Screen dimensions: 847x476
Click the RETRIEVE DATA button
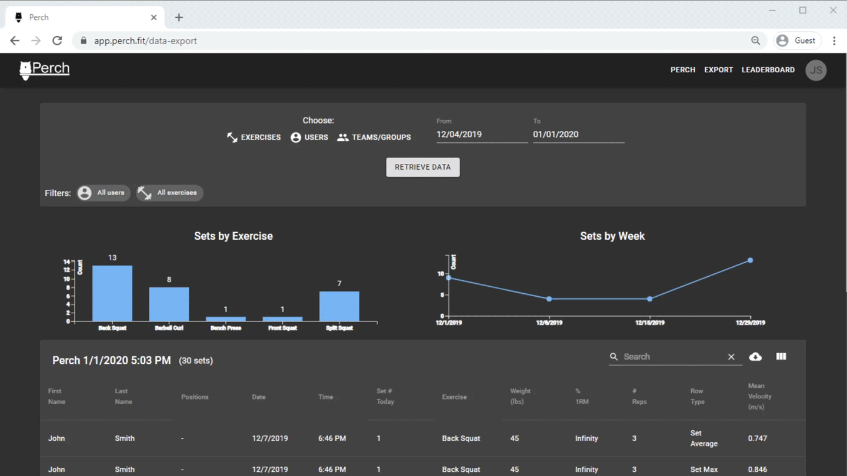point(423,167)
